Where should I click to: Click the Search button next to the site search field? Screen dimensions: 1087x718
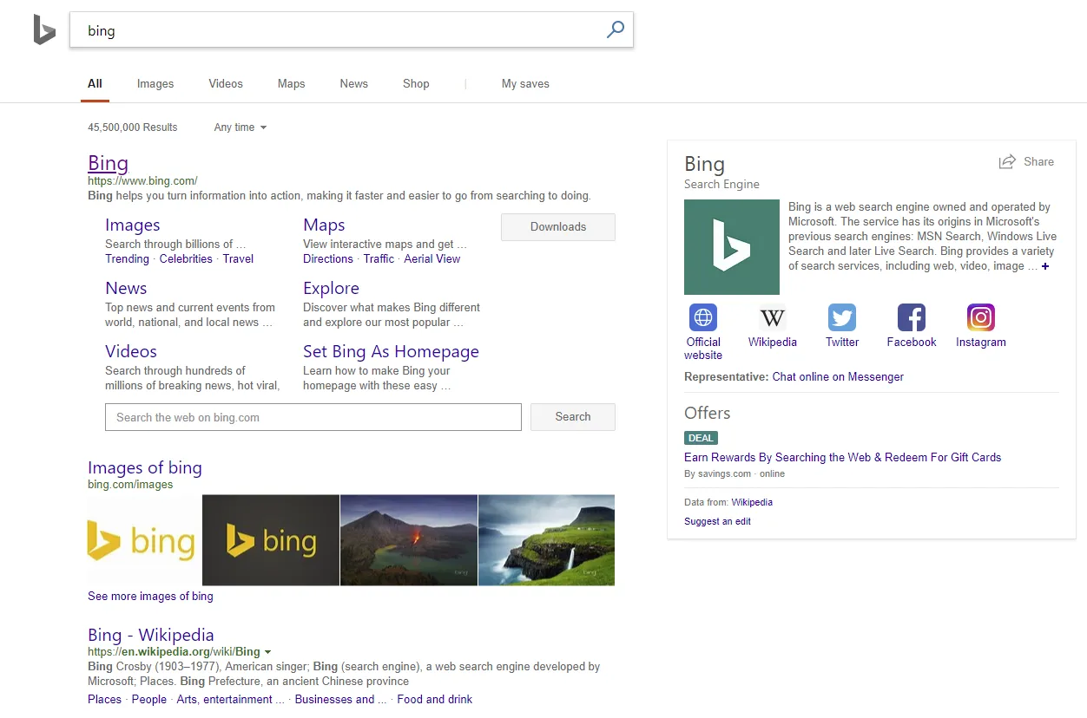tap(573, 417)
